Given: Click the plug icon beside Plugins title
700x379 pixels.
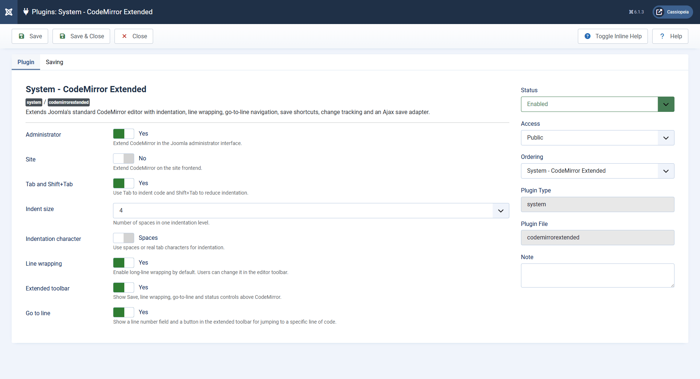Looking at the screenshot, I should (x=26, y=12).
